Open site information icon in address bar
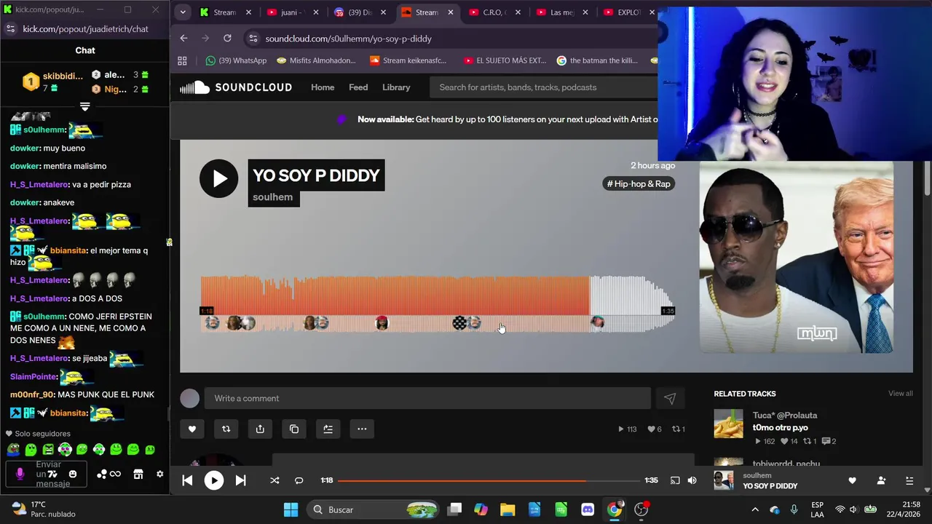The width and height of the screenshot is (932, 524). click(x=252, y=39)
